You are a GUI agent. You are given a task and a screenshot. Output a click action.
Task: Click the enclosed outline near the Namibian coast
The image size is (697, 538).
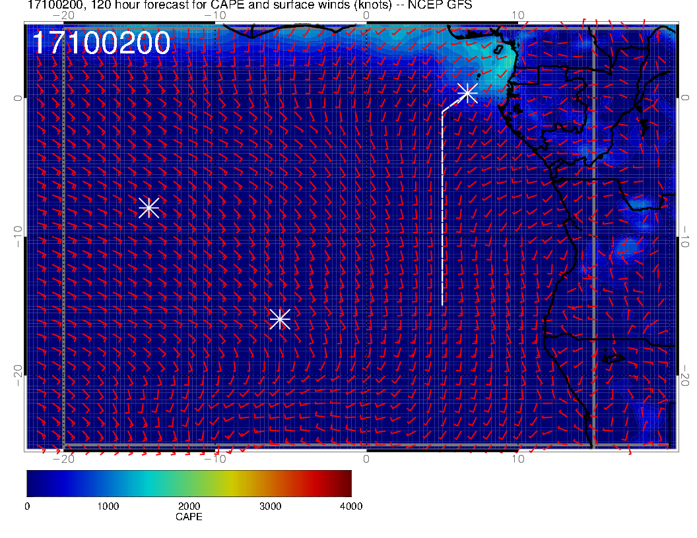pyautogui.click(x=614, y=358)
